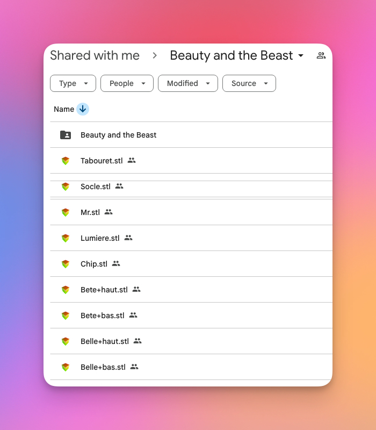376x430 pixels.
Task: Click the shared folder icon of Beauty and the Beast
Action: [66, 135]
